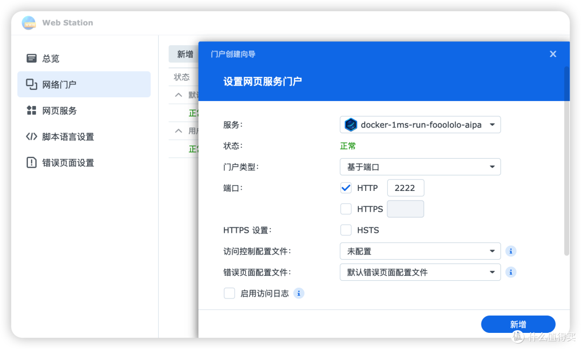Open the 错误页面配置文件 dropdown

pos(420,272)
